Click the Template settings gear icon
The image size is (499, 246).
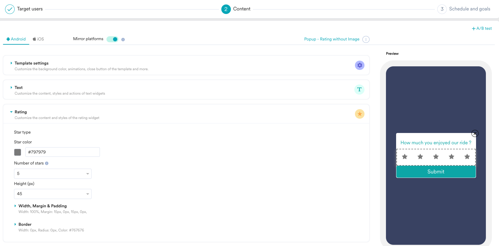(359, 65)
